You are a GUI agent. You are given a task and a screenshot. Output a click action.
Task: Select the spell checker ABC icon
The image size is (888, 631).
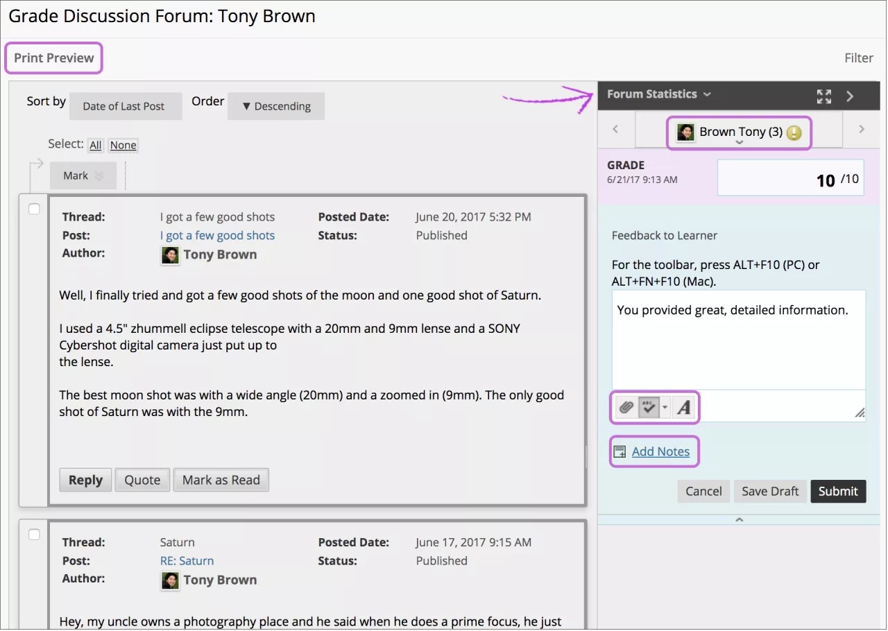[x=648, y=407]
